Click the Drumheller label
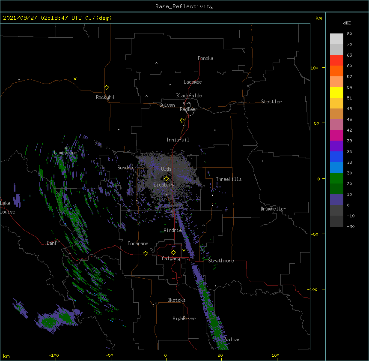Screen dimensions: 369x361 (x=273, y=209)
